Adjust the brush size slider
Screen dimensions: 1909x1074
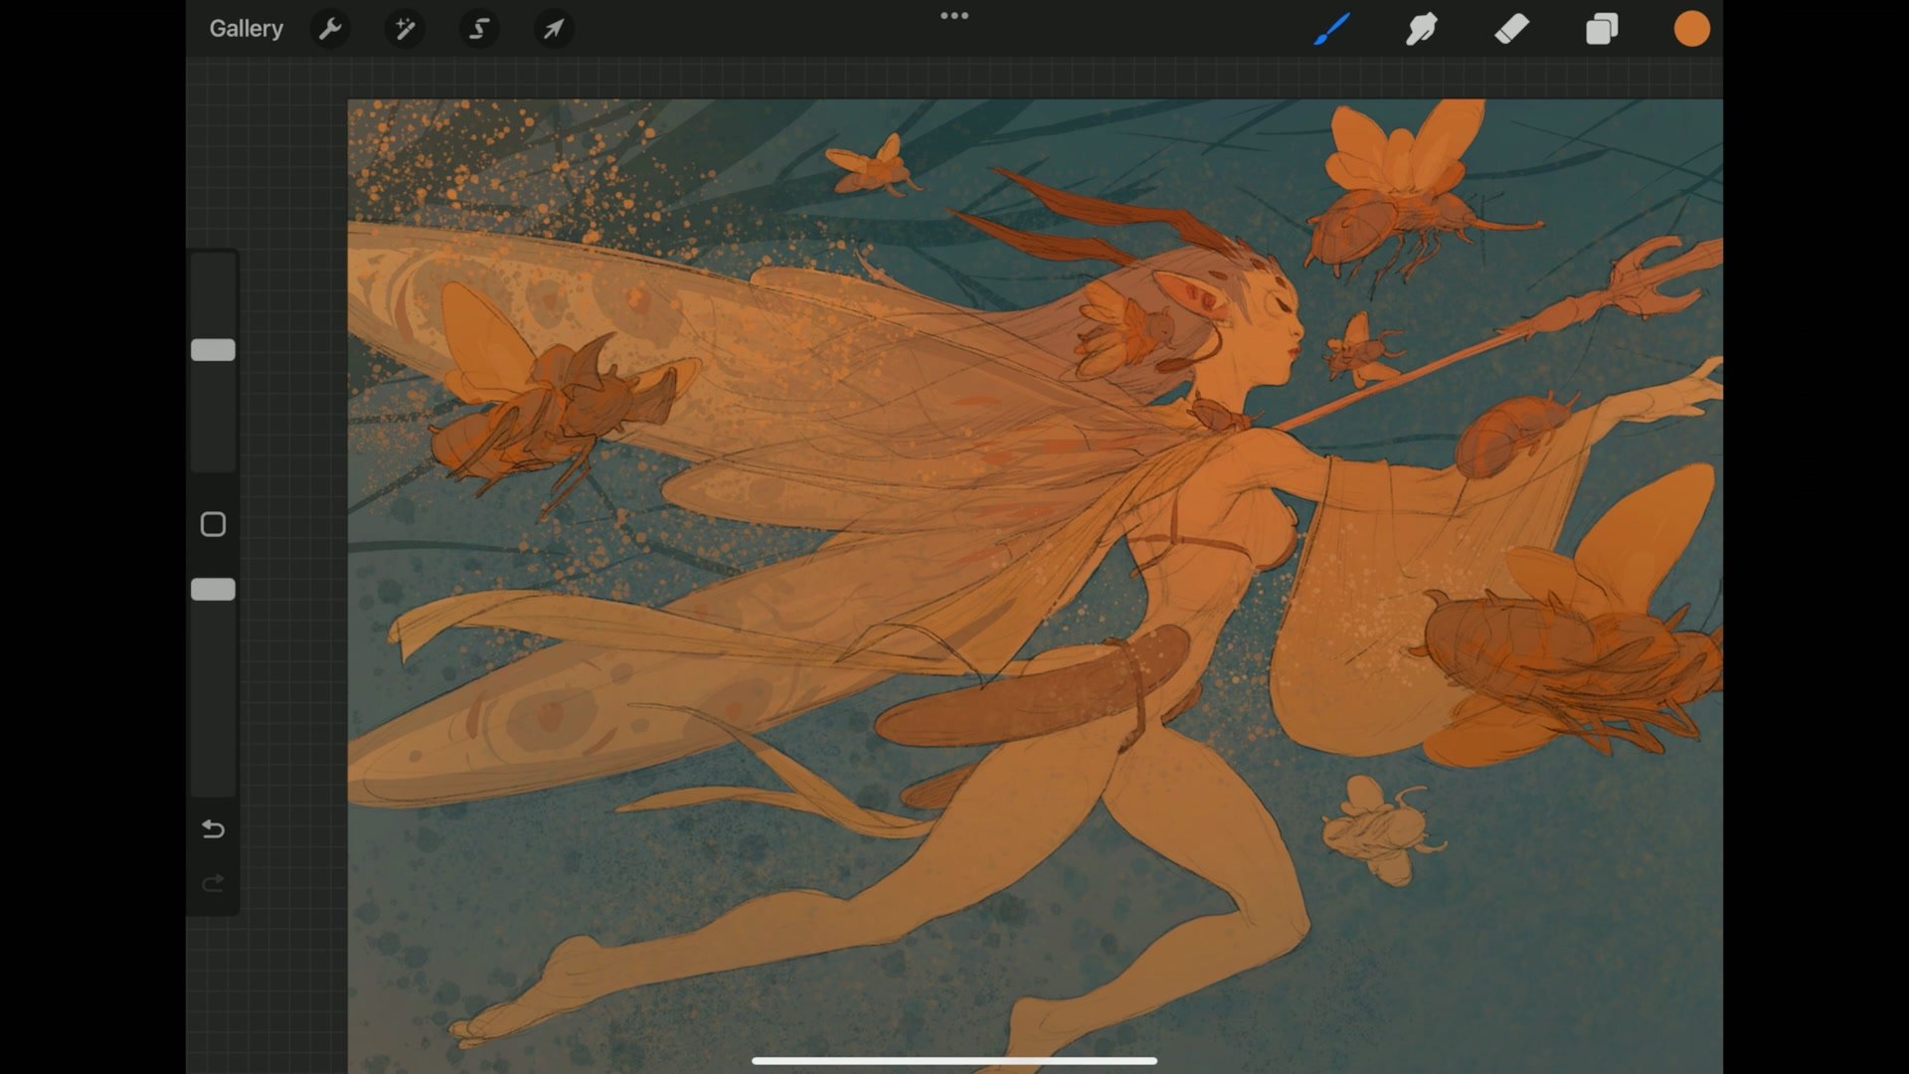(212, 349)
